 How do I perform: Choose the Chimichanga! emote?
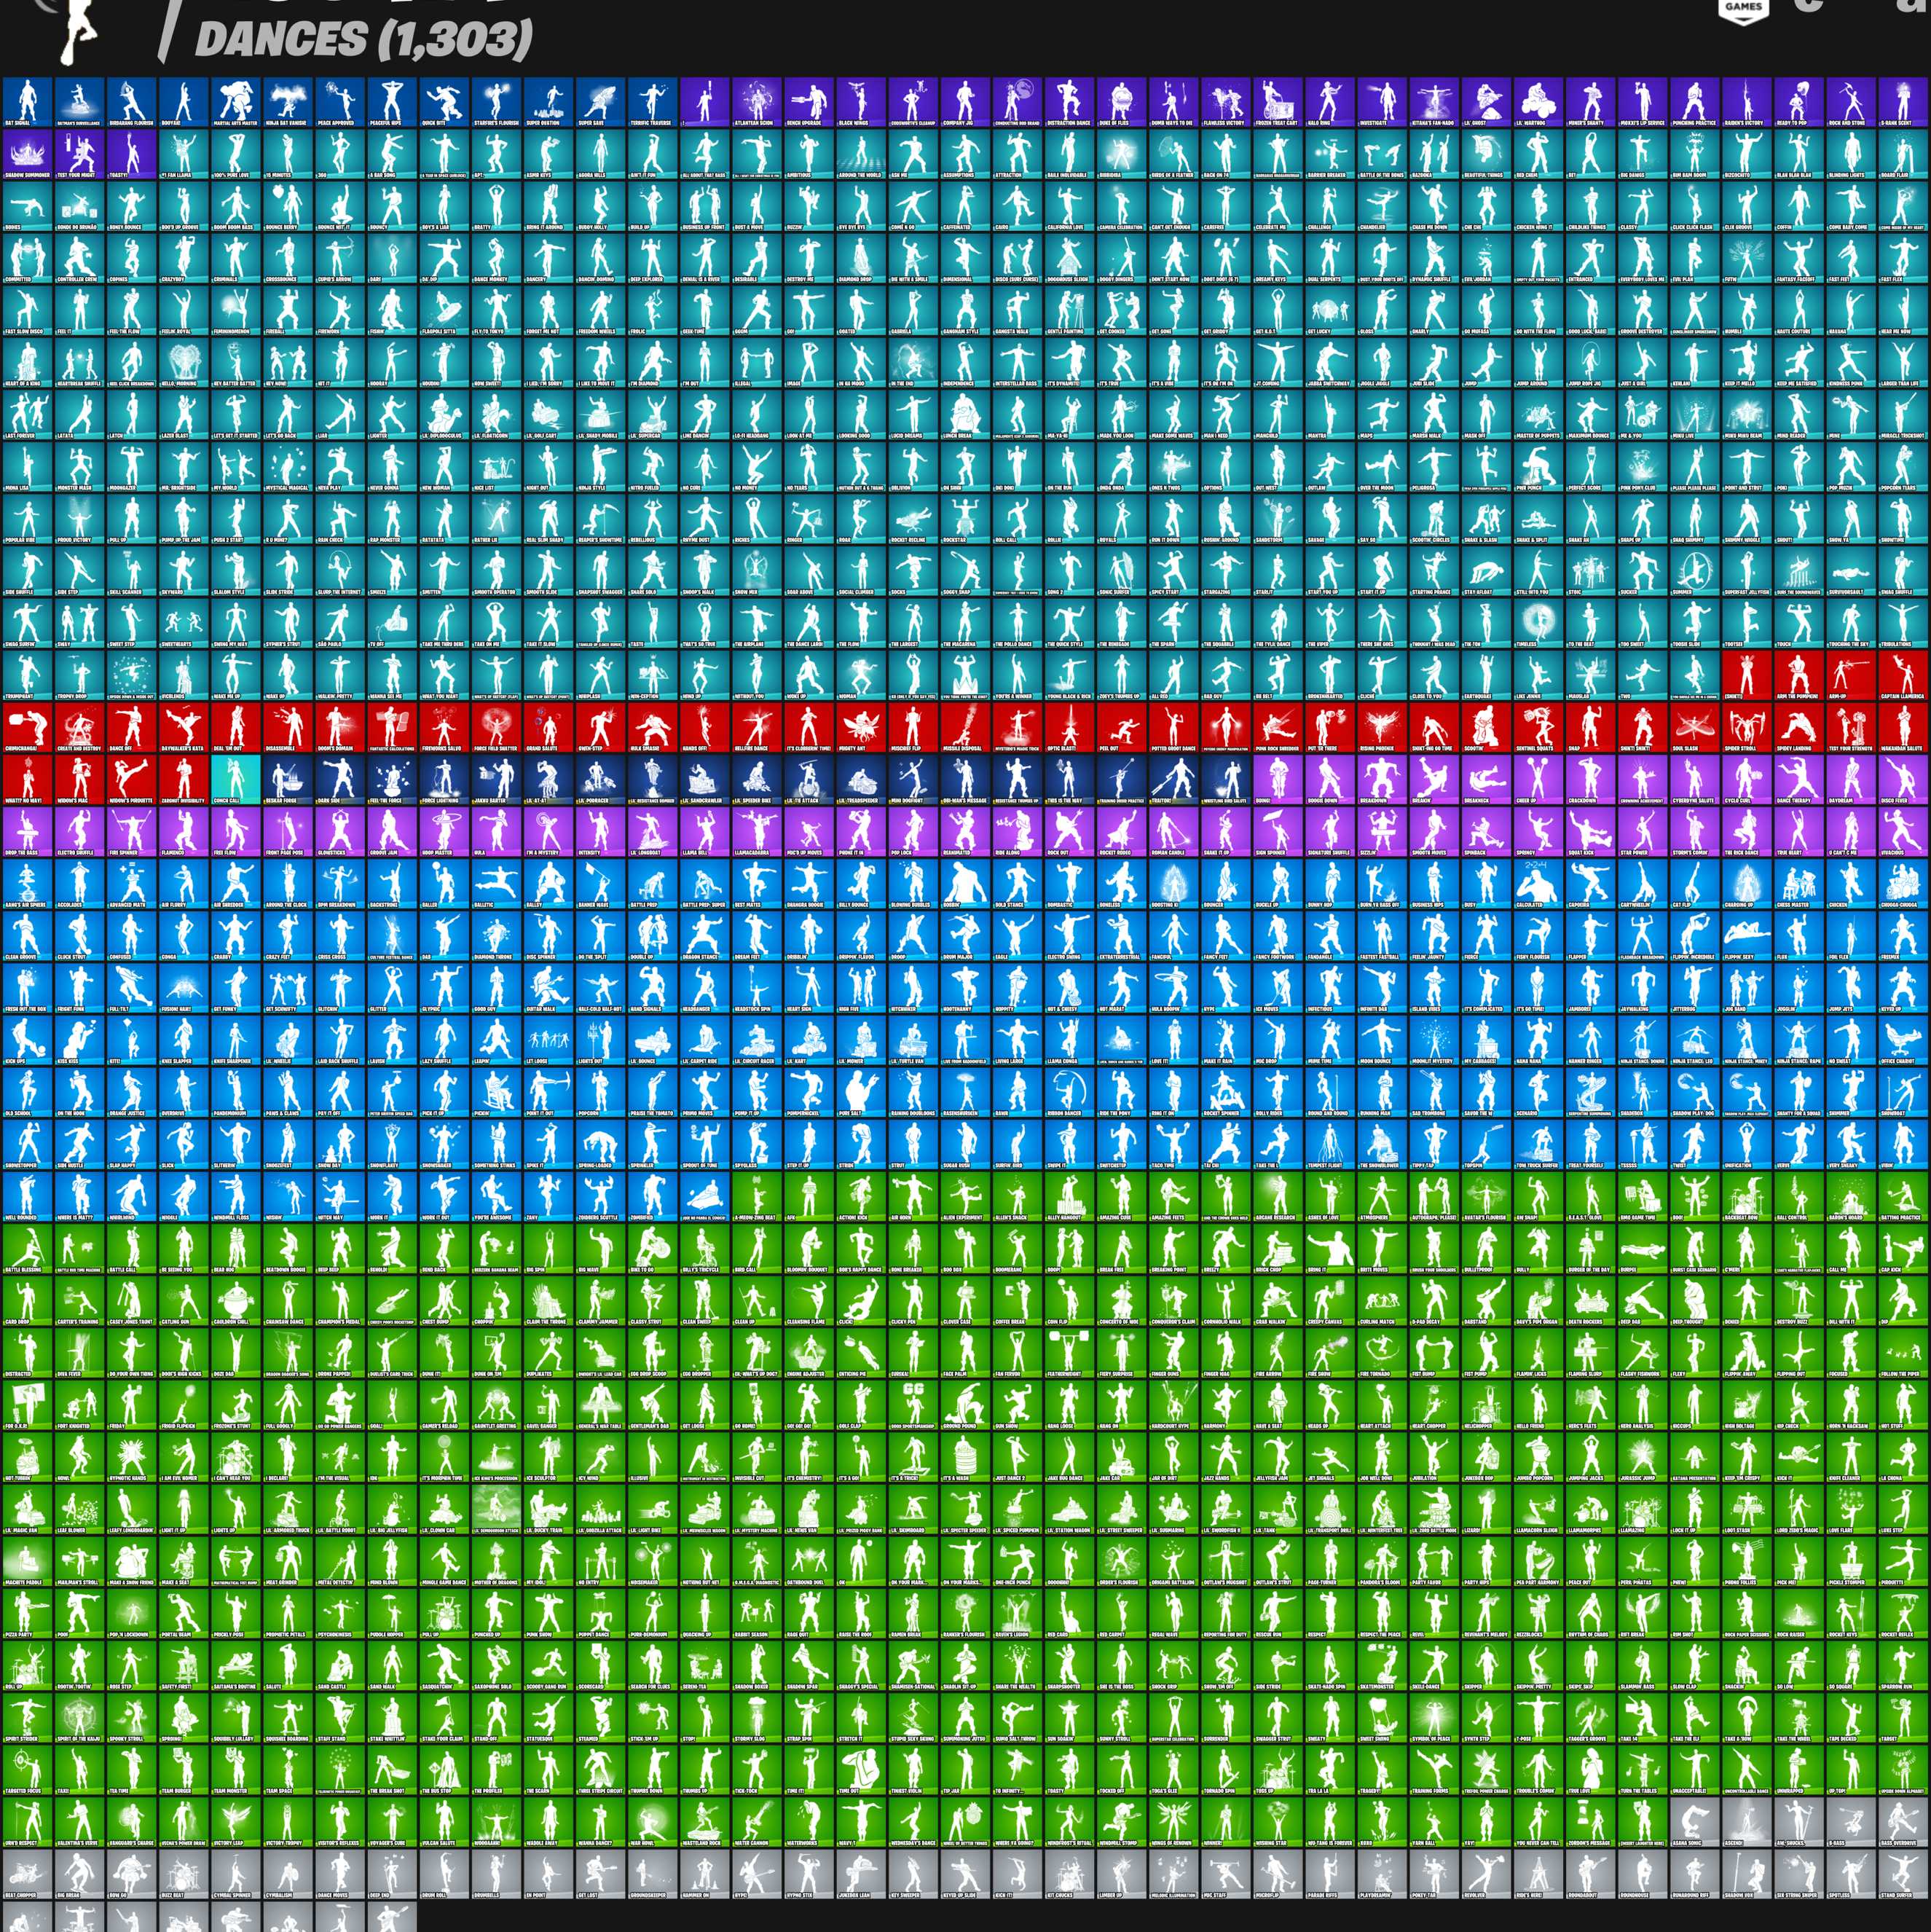(x=28, y=726)
